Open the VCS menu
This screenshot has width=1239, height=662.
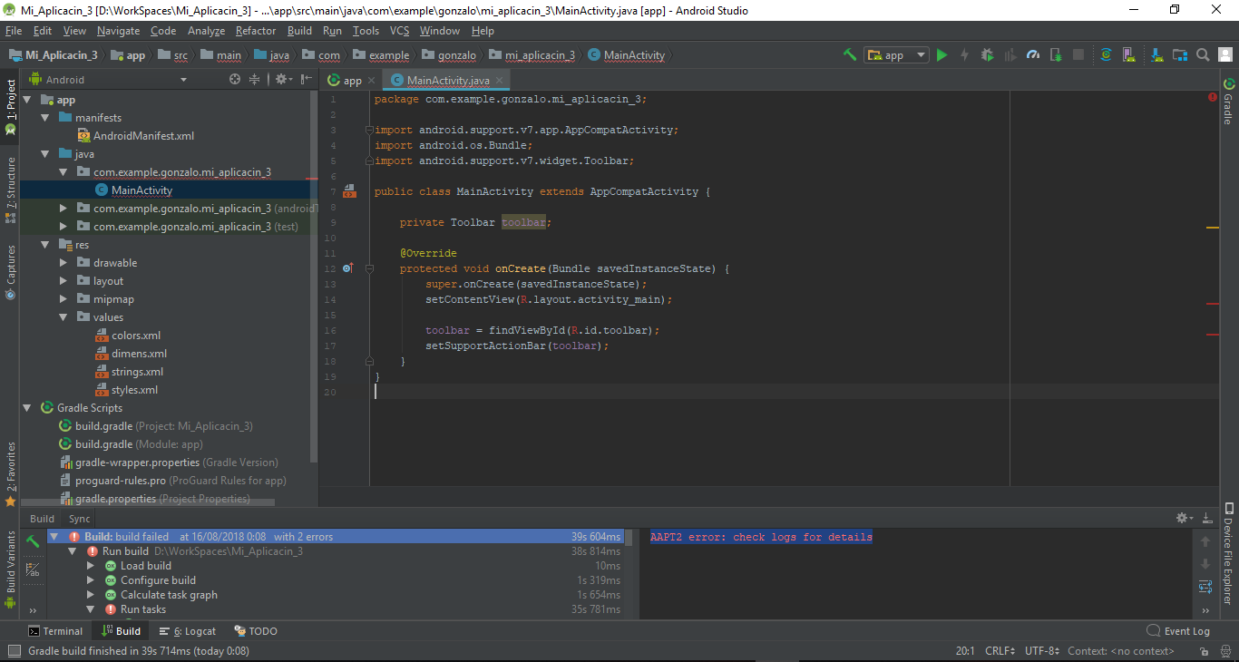pos(399,31)
